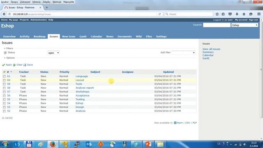This screenshot has width=263, height=148.
Task: Open the project Settings tab
Action: click(x=161, y=37)
